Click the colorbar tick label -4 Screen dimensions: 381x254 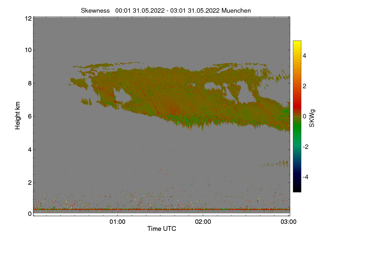click(305, 177)
